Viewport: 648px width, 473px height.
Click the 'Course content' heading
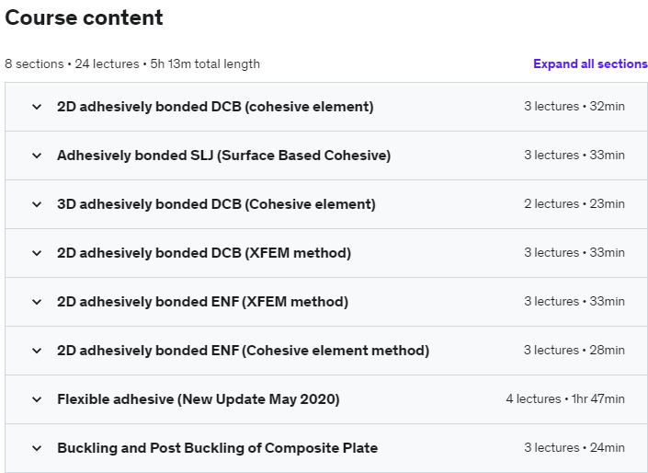coord(84,17)
